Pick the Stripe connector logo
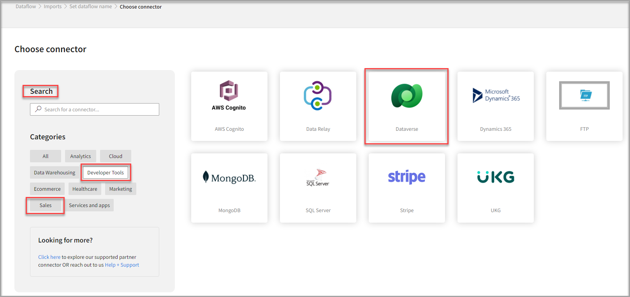Image resolution: width=630 pixels, height=297 pixels. pos(407,177)
